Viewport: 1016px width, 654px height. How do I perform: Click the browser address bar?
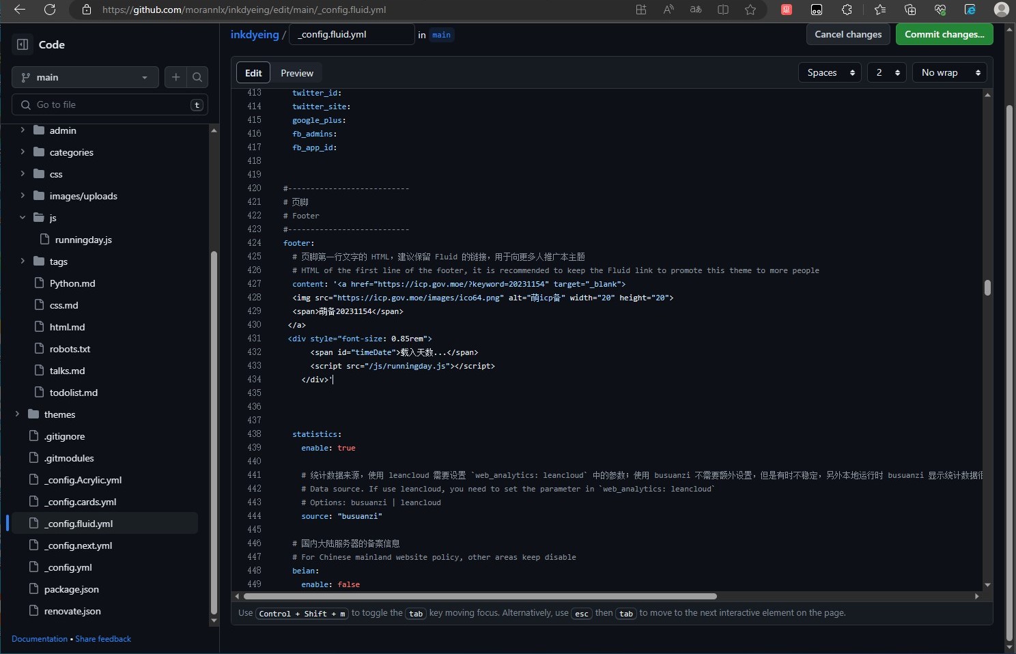[355, 10]
